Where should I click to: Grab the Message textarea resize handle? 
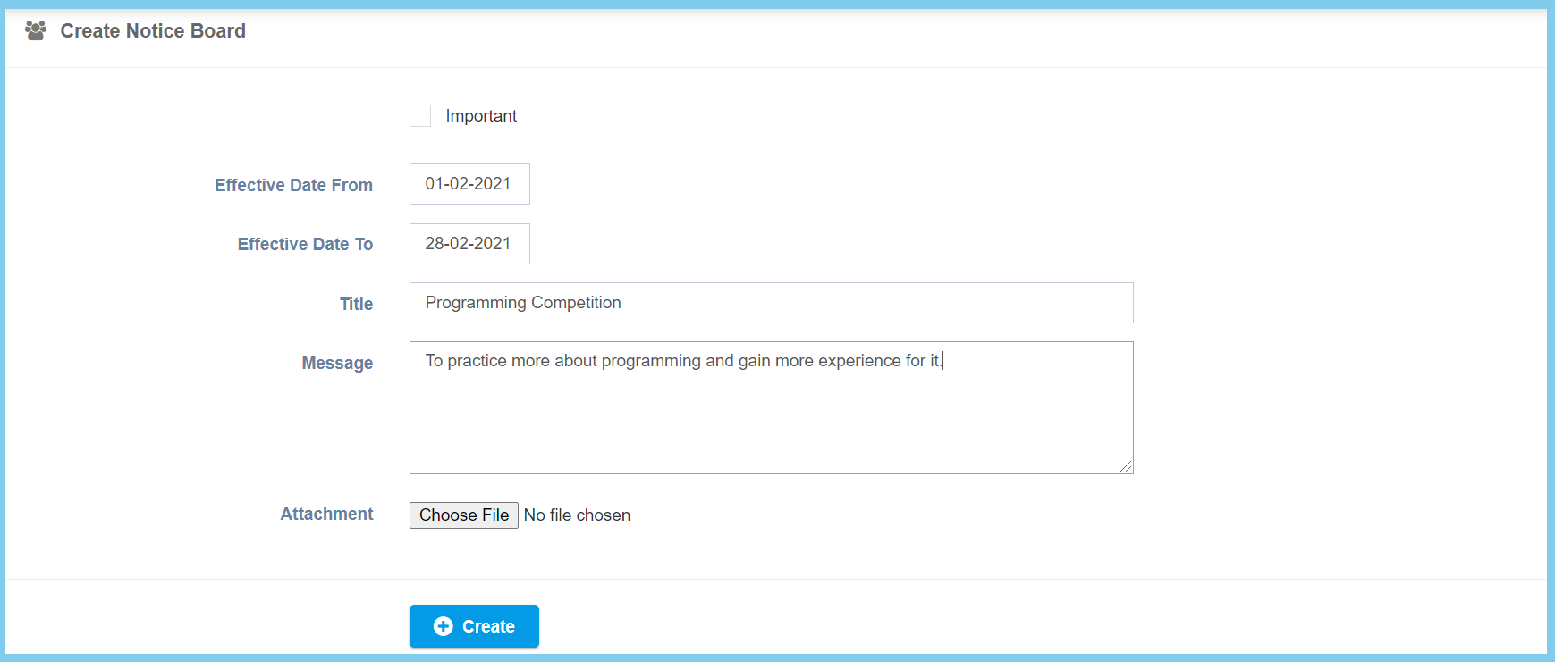[1126, 466]
